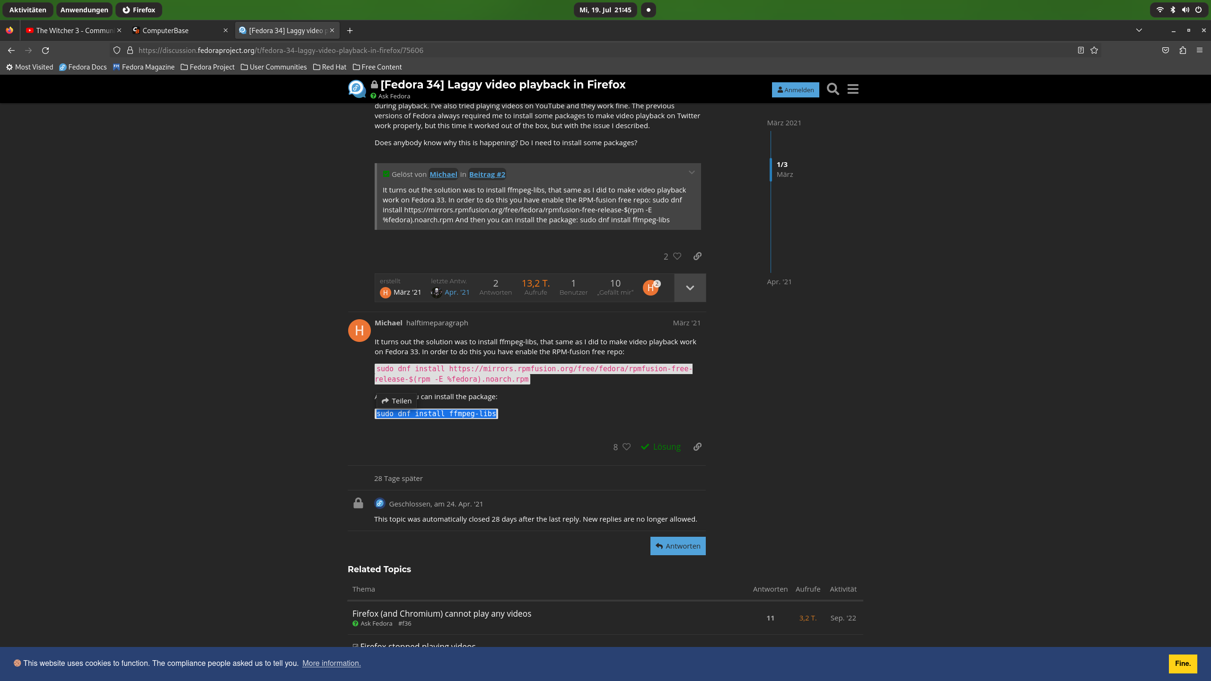The height and width of the screenshot is (681, 1211).
Task: Close the ComputerBase tab
Action: pyautogui.click(x=226, y=30)
